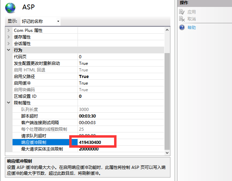Click the property grid scrollbar thumb
The image size is (232, 181).
167,102
